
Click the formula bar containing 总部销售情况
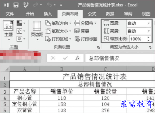120,58
